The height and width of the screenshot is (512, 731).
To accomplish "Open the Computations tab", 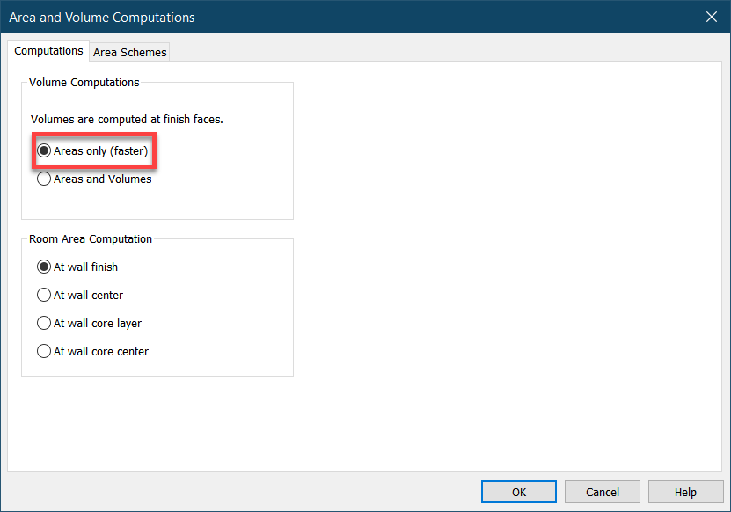I will pos(48,50).
